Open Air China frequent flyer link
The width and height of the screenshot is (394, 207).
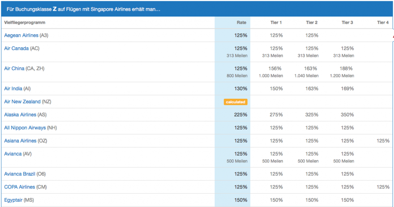point(14,68)
